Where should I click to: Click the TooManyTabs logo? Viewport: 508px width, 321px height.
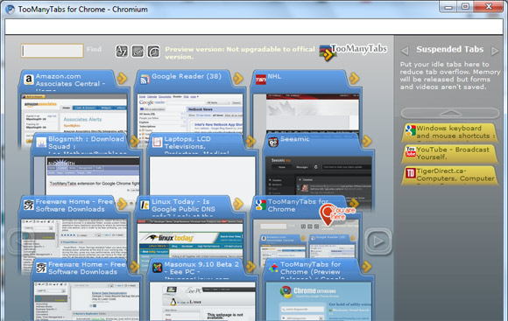coord(353,51)
